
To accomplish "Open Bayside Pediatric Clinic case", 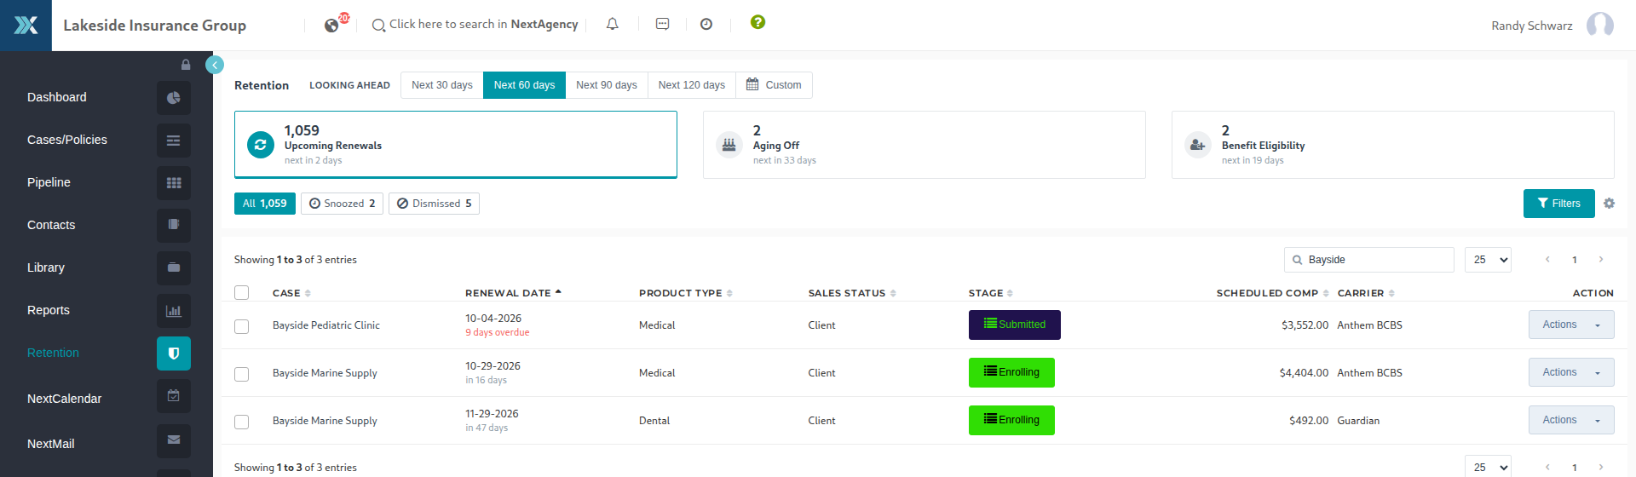I will pyautogui.click(x=326, y=325).
